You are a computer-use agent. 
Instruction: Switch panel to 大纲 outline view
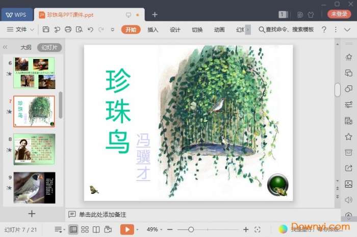coord(25,47)
